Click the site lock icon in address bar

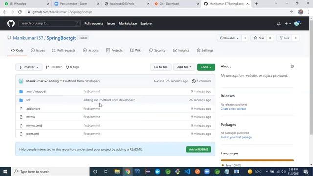29,12
